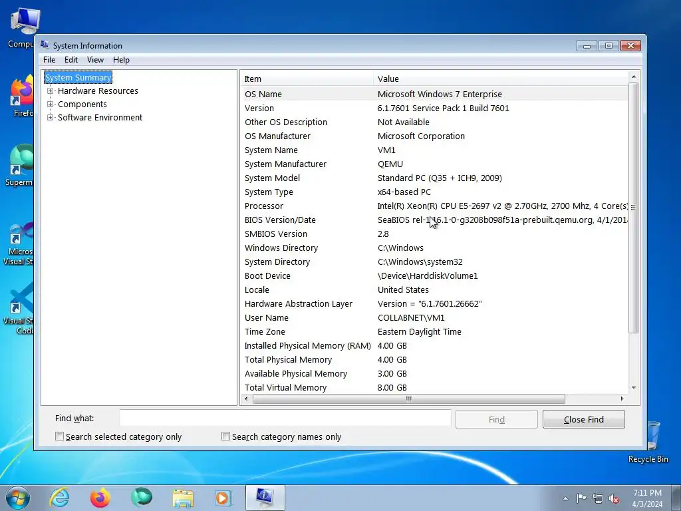Open the taskbar clock showing 7:11 PM
681x511 pixels.
tap(647, 498)
